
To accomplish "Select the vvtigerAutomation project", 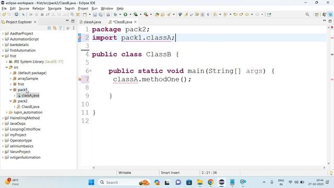I will click(x=25, y=158).
